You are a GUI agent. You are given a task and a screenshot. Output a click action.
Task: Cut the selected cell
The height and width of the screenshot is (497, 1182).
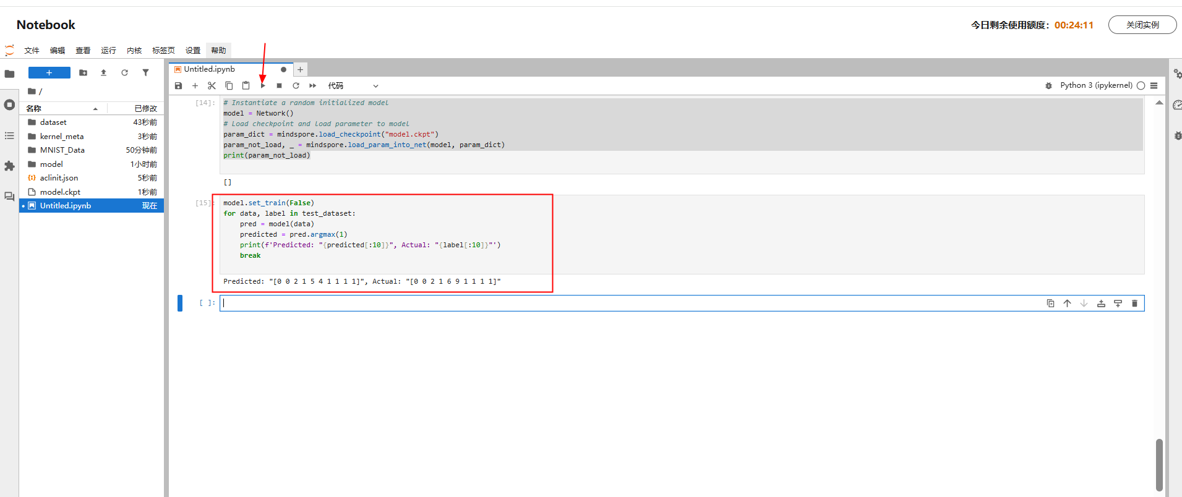point(212,86)
